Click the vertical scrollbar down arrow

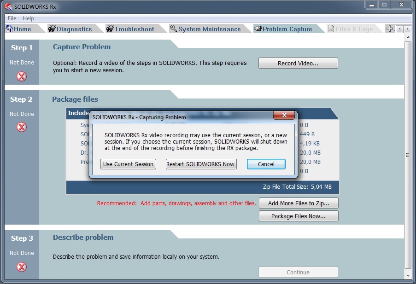(408, 275)
